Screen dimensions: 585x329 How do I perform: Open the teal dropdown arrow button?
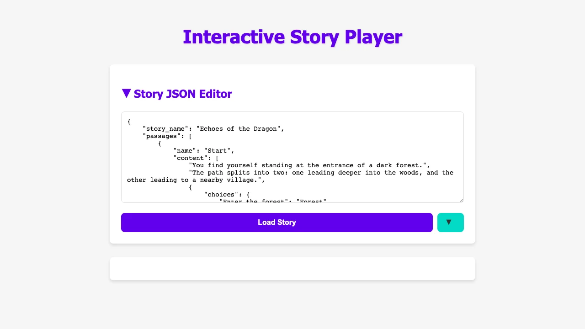(450, 223)
